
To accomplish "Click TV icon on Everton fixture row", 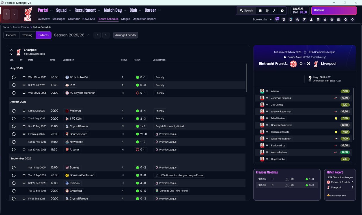I will point(24,183).
